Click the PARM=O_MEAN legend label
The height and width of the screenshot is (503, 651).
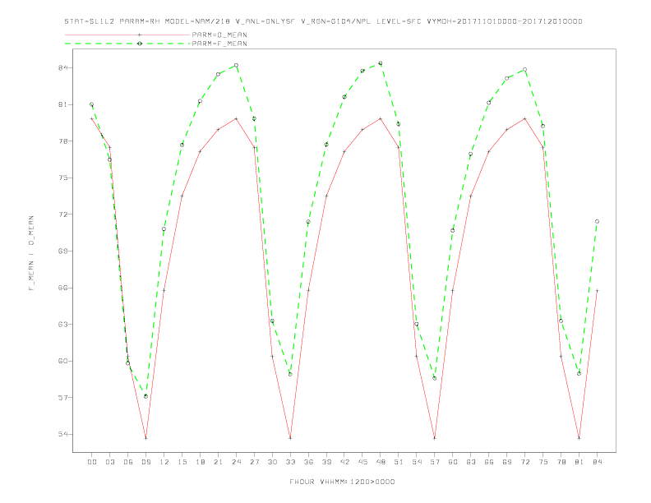(x=219, y=35)
